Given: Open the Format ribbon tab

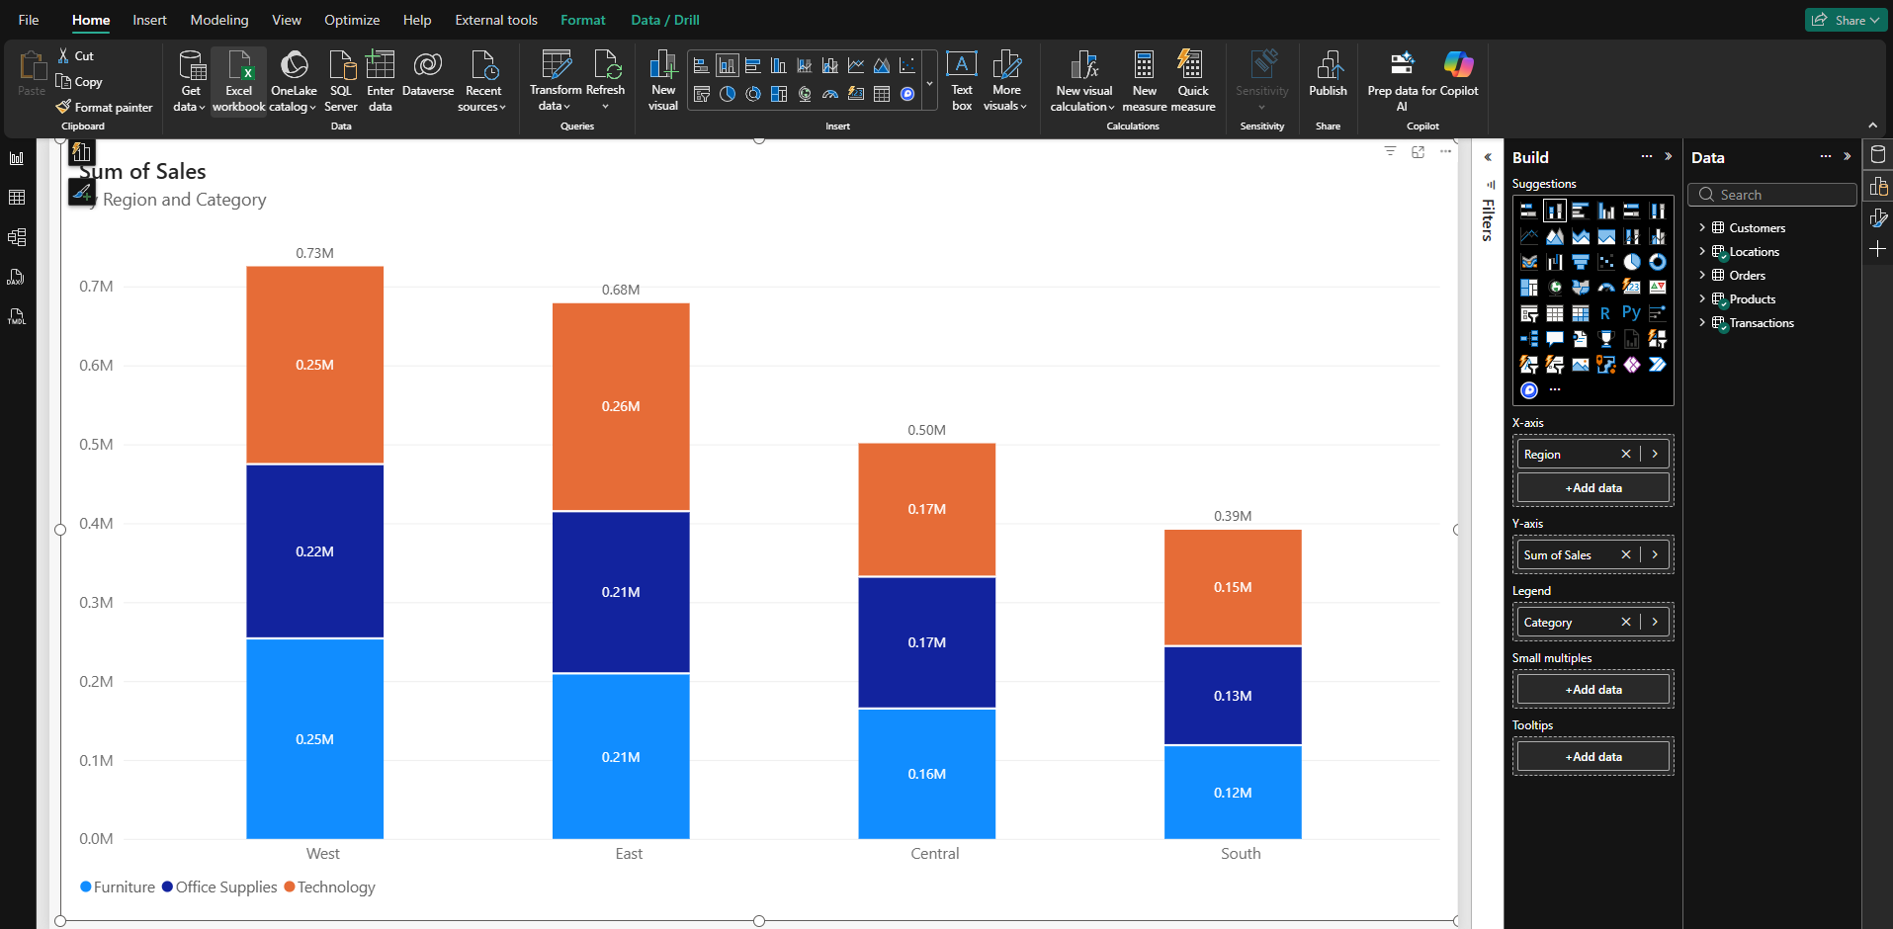Looking at the screenshot, I should point(582,20).
